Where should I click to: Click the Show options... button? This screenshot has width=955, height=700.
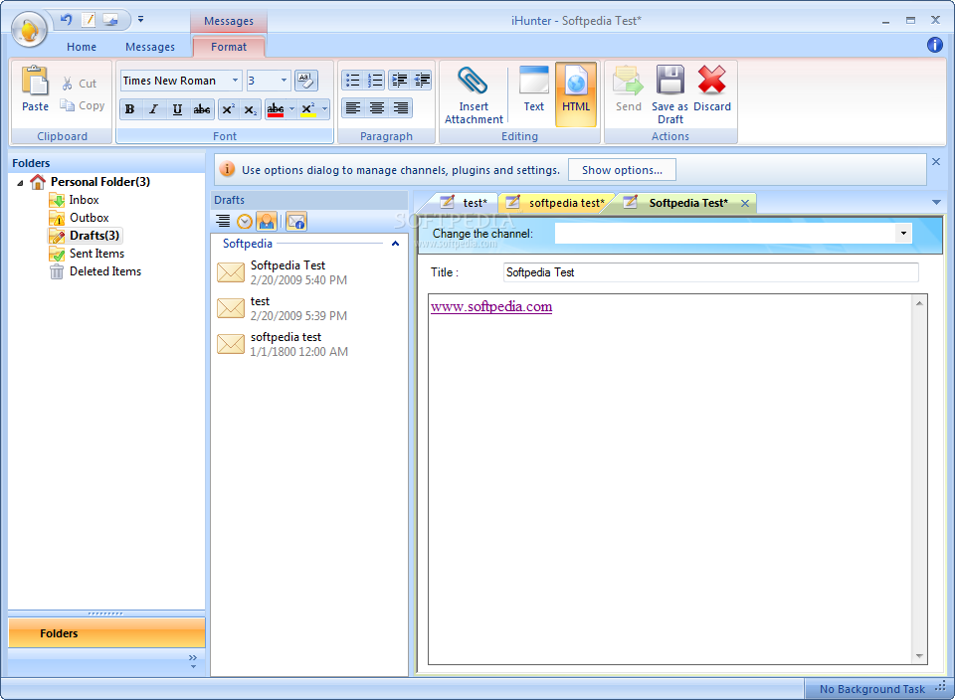tap(622, 170)
